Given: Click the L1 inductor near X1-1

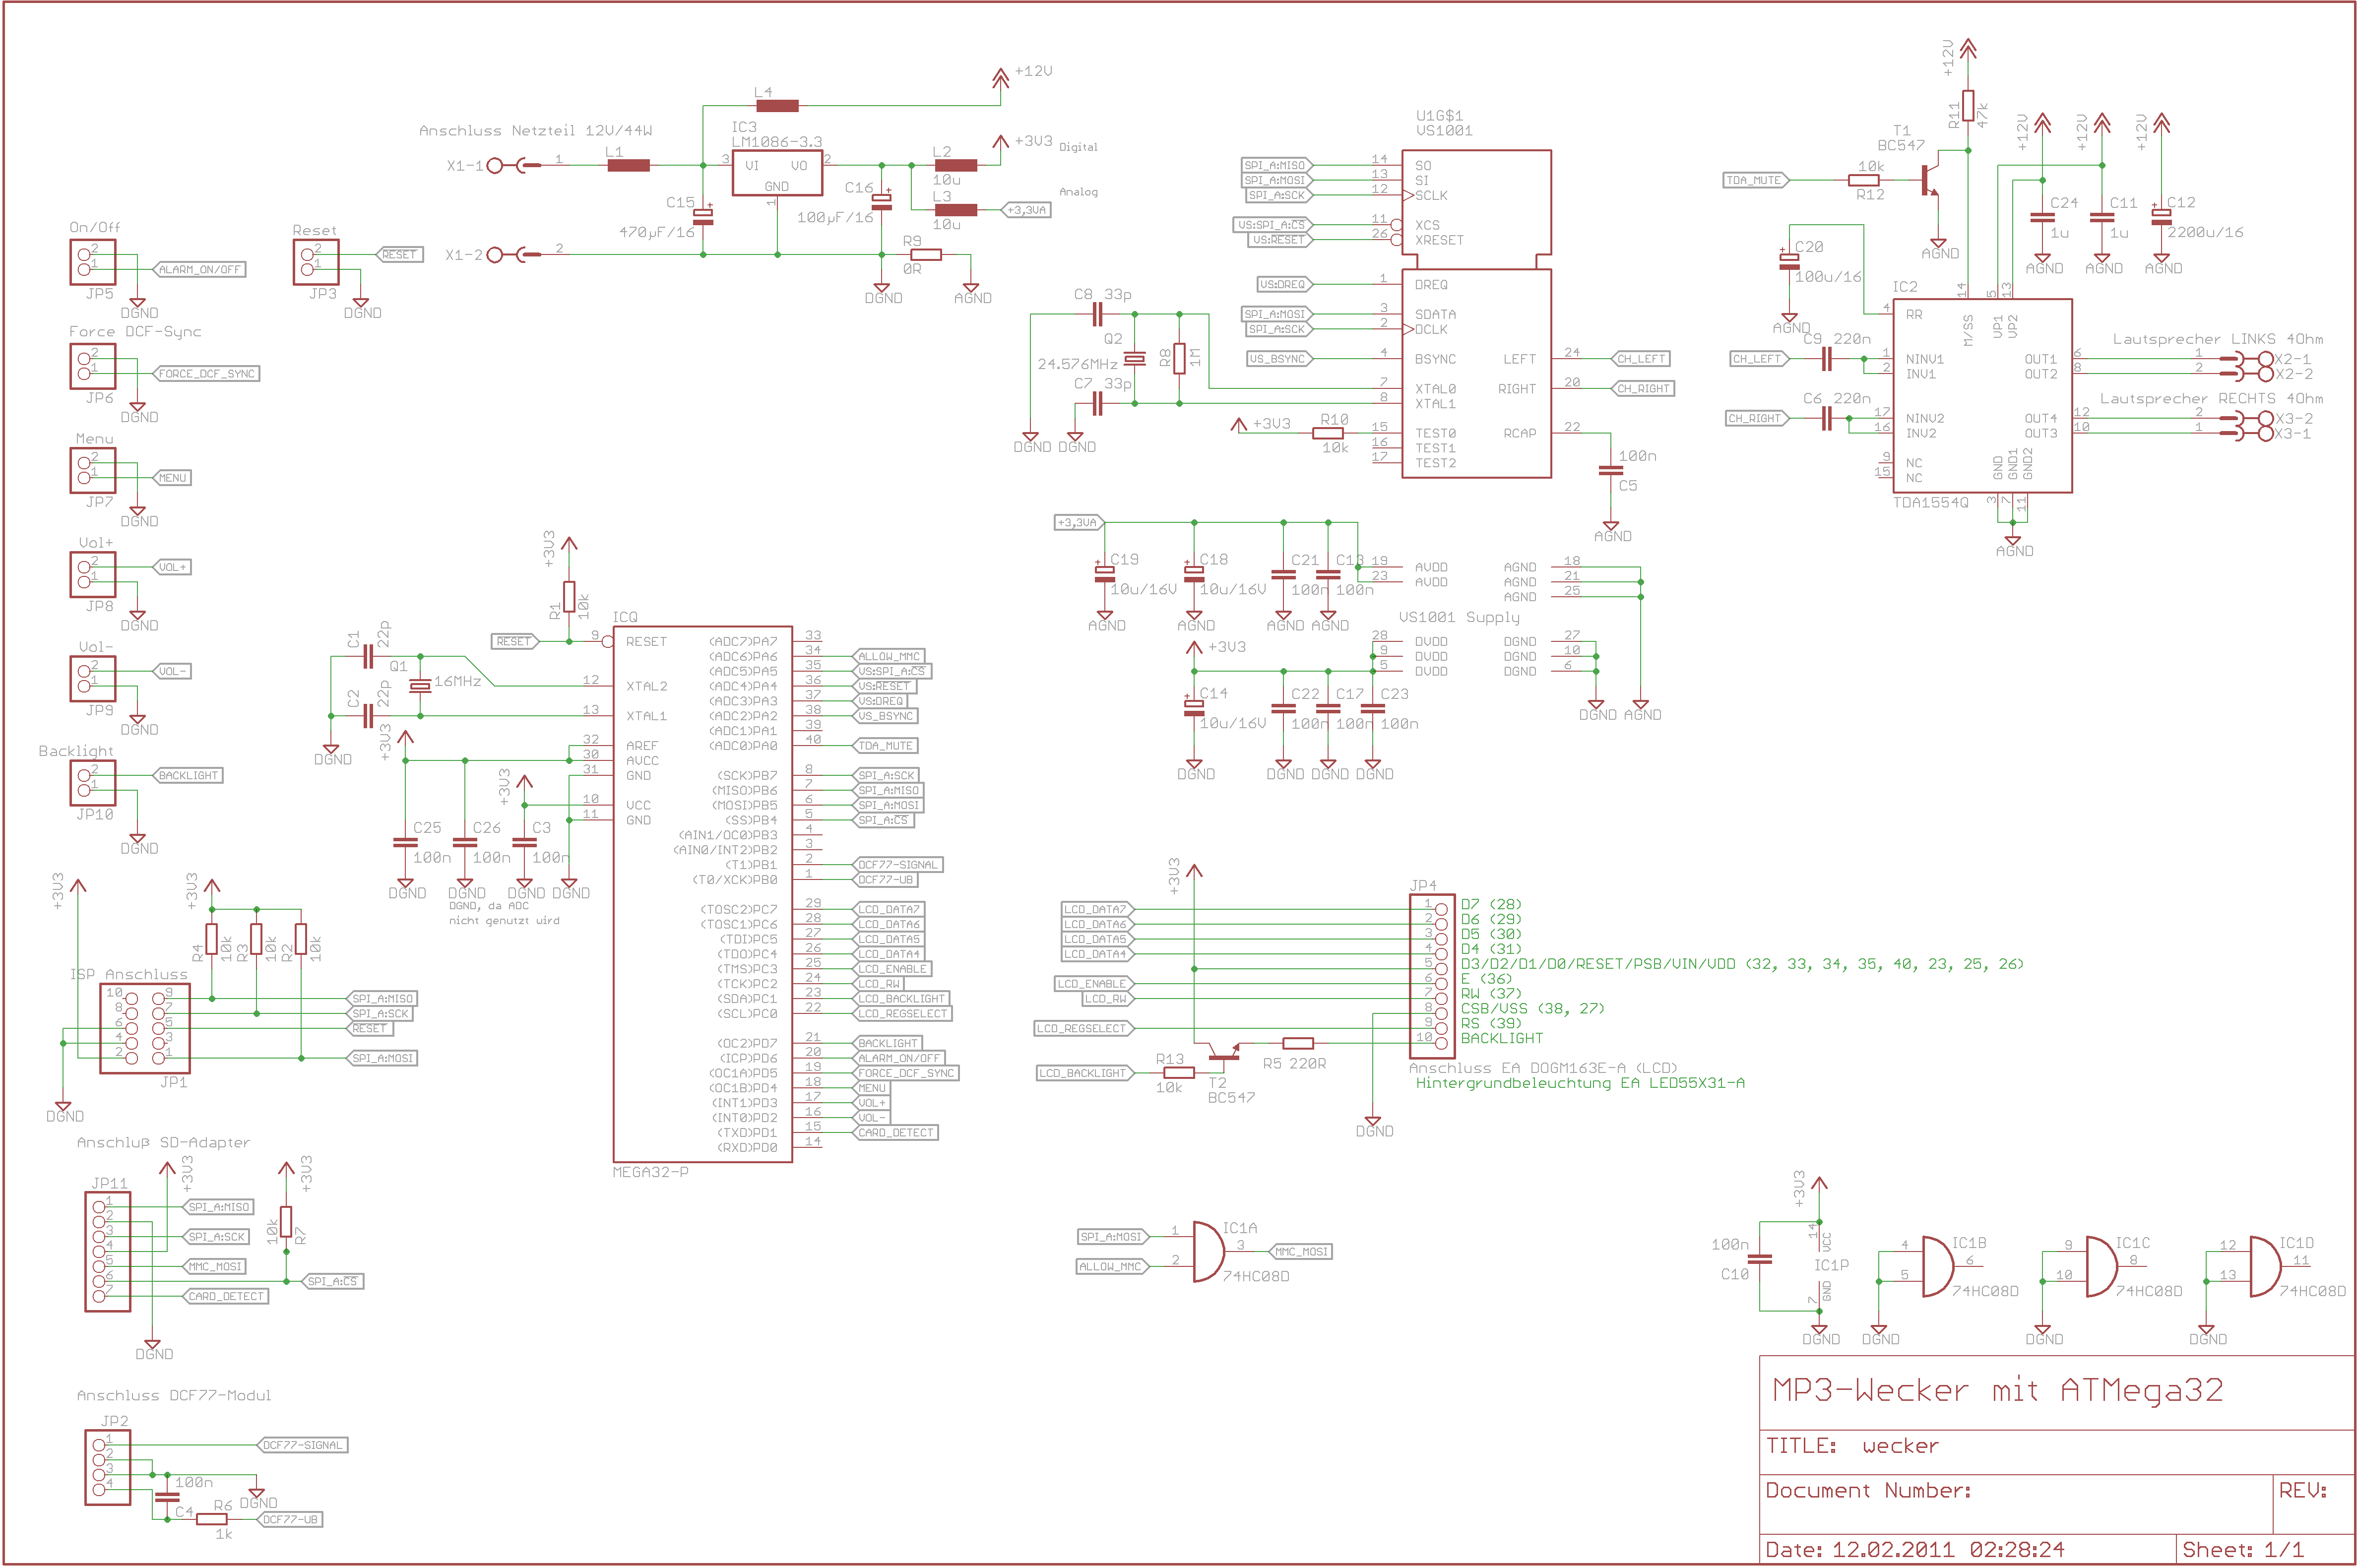Looking at the screenshot, I should coord(628,165).
